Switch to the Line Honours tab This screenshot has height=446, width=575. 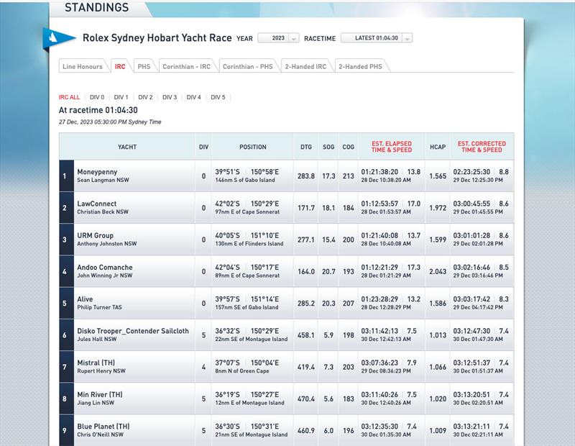(83, 66)
